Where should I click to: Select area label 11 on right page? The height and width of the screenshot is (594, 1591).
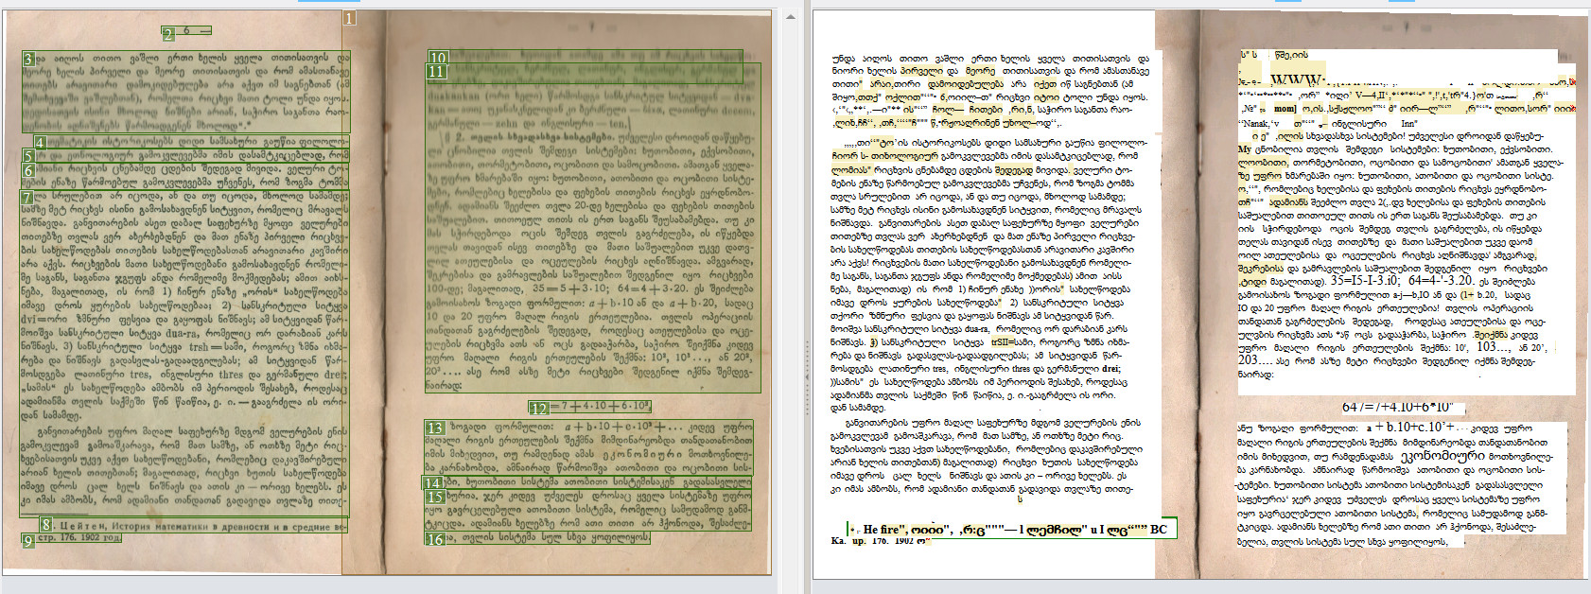(435, 71)
